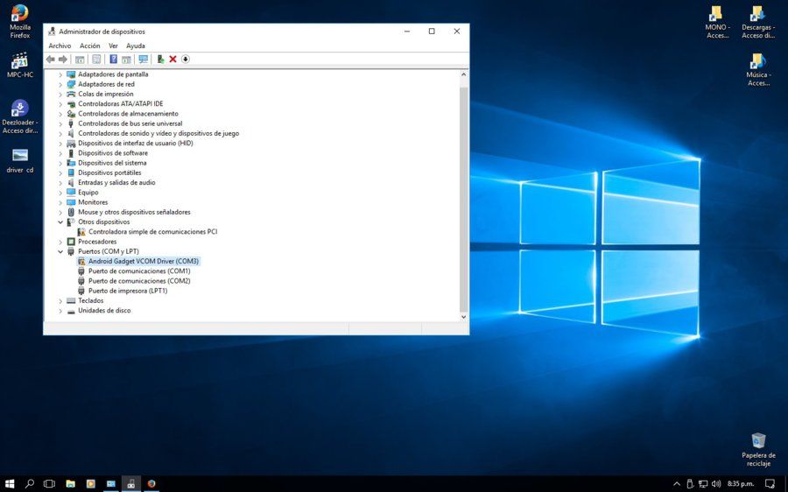Expand the Teclados node
This screenshot has height=492, width=788.
click(60, 301)
